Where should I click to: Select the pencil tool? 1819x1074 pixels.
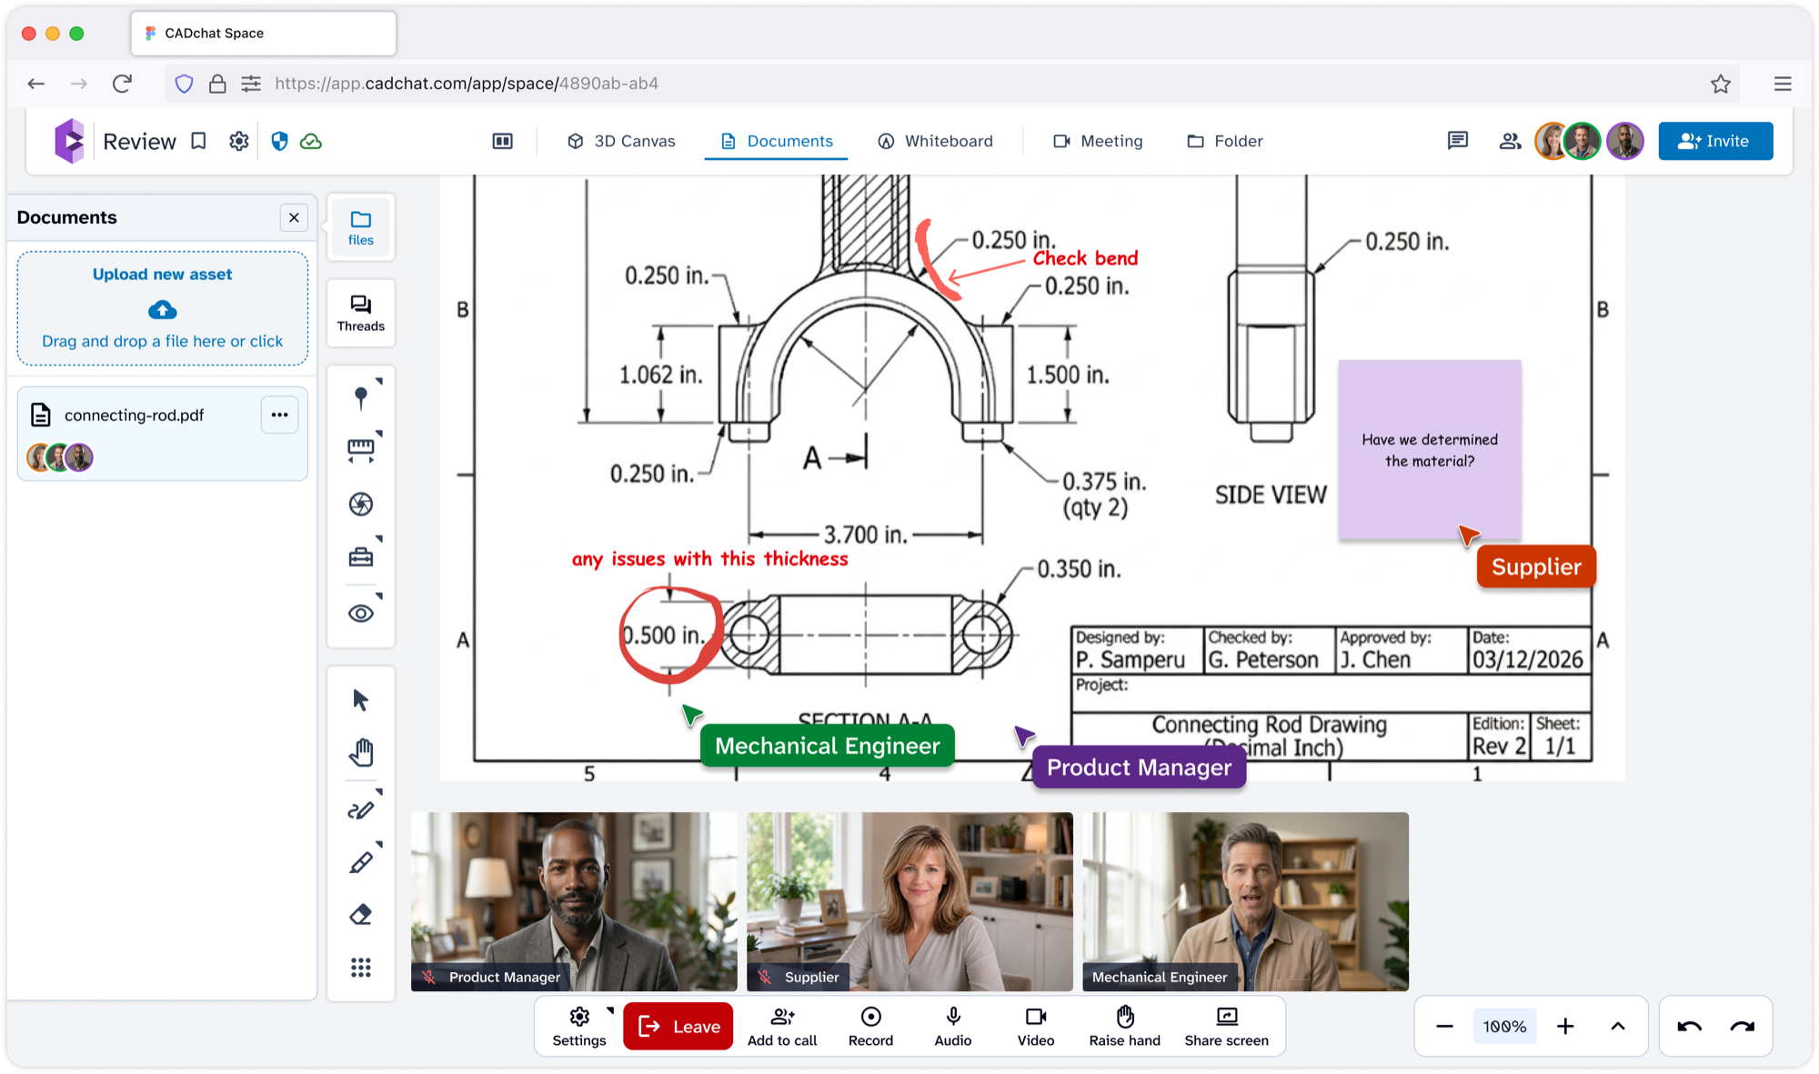point(361,862)
